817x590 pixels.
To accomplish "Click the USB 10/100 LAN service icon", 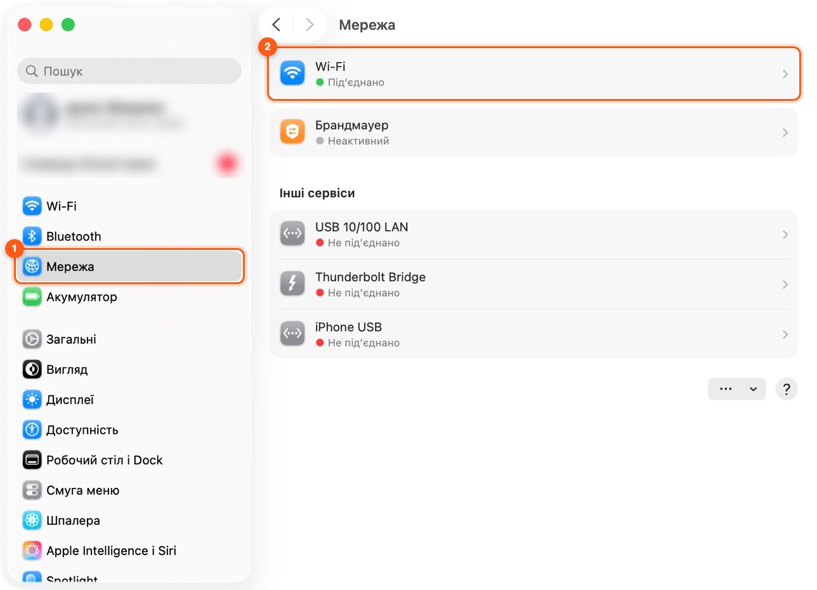I will pyautogui.click(x=292, y=234).
